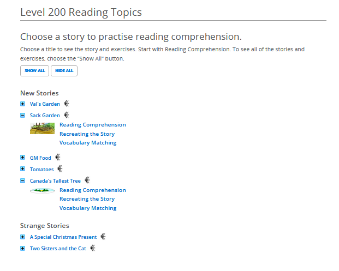Viewport: 339px width, 271px height.
Task: Click the audio icon beside Canada's Tallest Tree
Action: pos(87,180)
